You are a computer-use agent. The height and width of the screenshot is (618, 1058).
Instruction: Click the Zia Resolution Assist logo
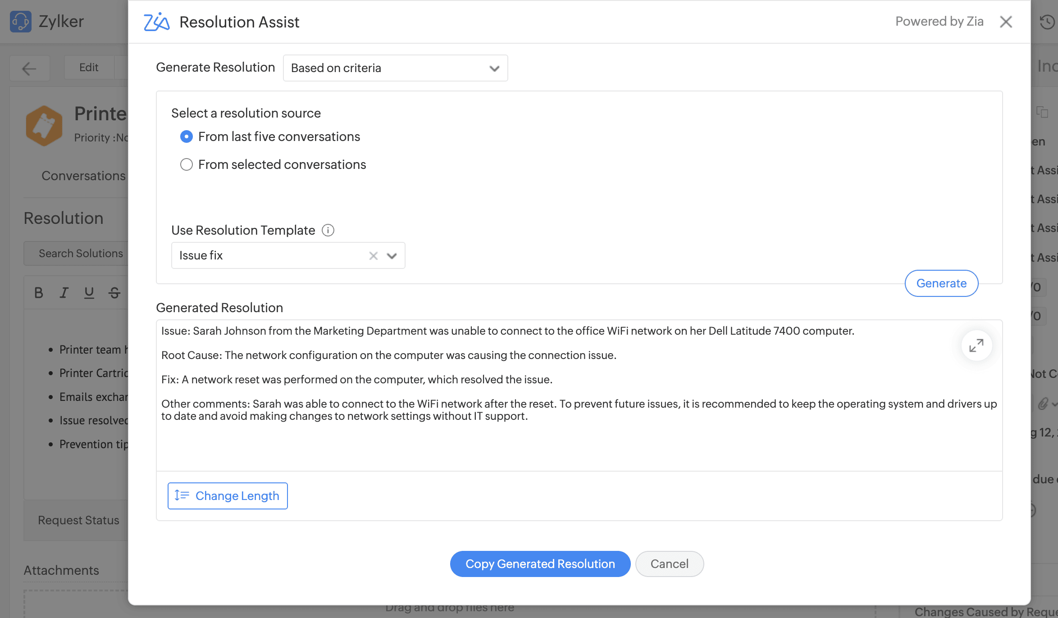[x=156, y=22]
